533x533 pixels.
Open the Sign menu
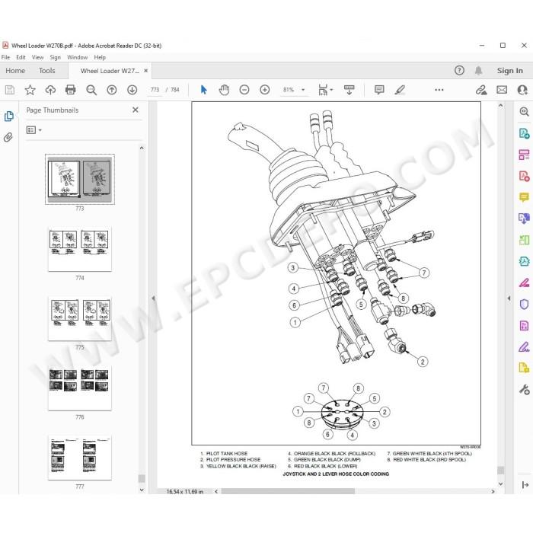(55, 57)
